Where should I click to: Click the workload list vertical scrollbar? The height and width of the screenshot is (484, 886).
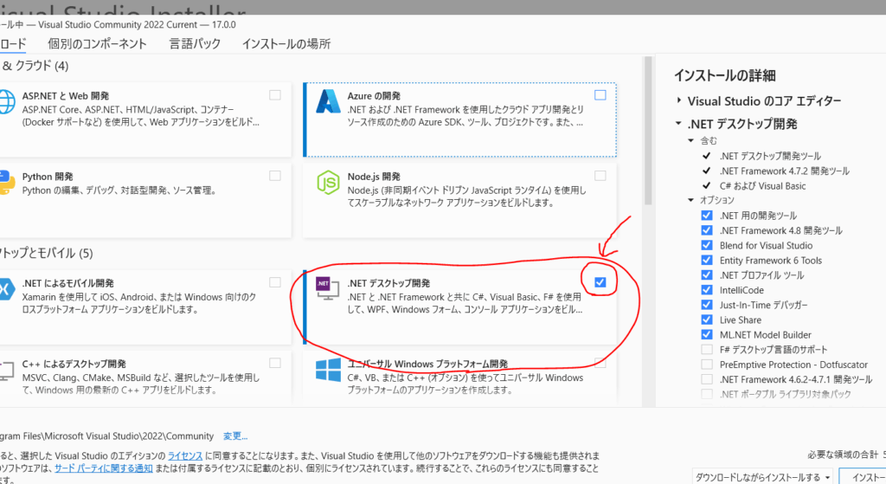pos(648,130)
